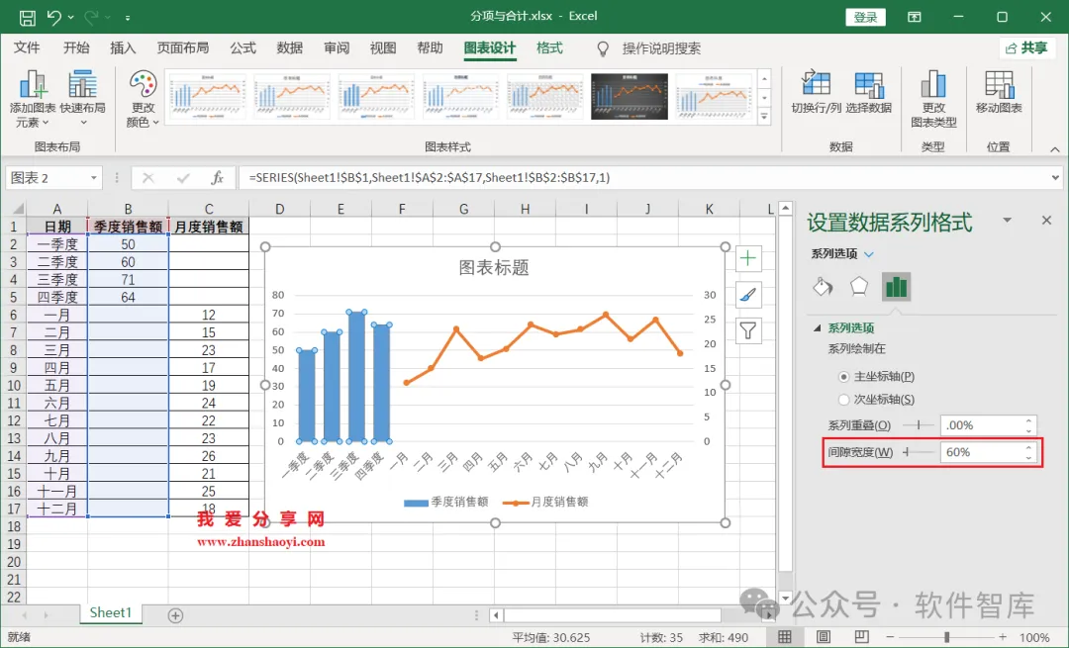This screenshot has height=648, width=1069.
Task: Open the 快速布局 gallery
Action: [82, 100]
